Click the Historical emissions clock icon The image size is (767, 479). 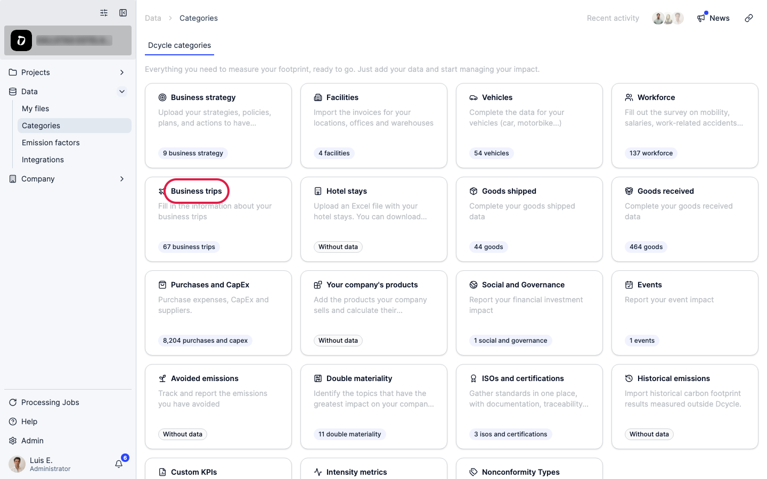click(629, 378)
